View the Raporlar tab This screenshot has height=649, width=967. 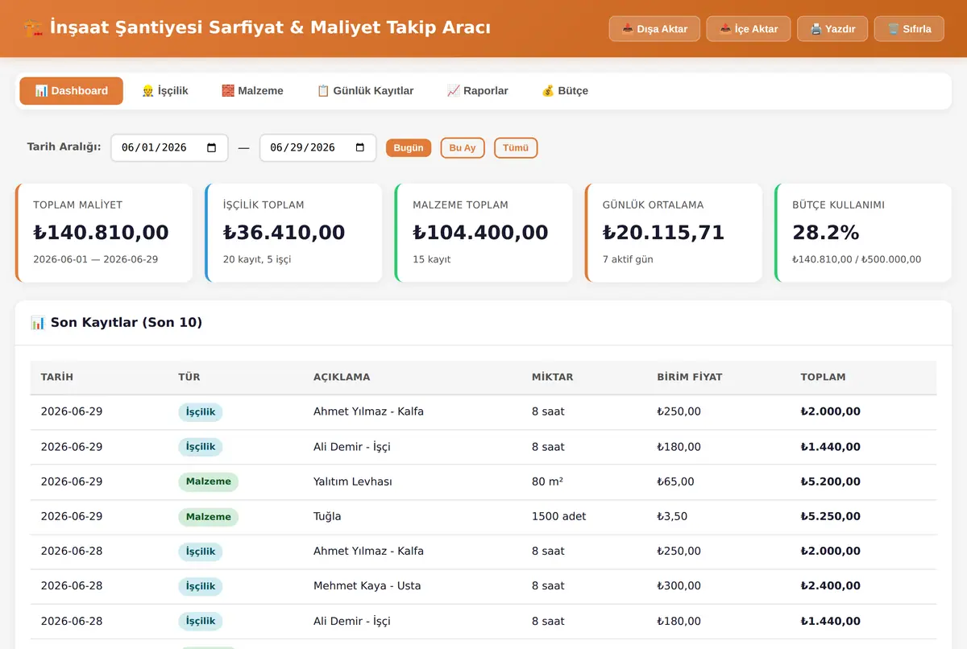pos(477,91)
